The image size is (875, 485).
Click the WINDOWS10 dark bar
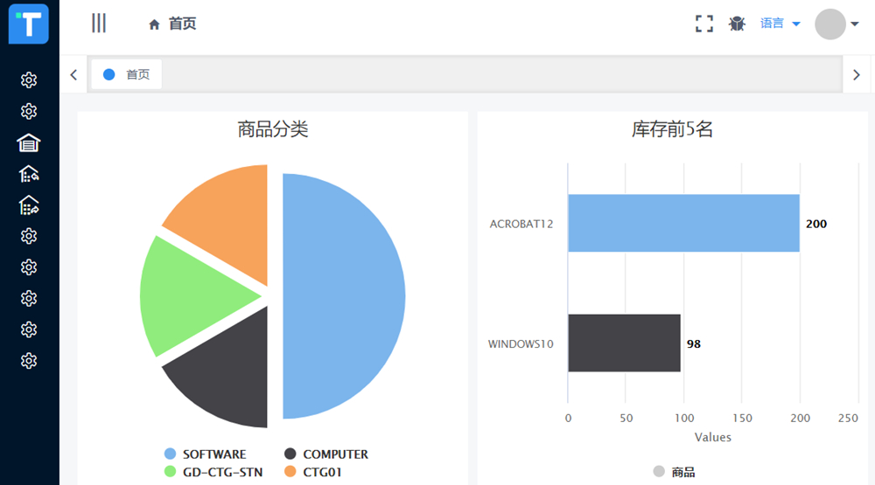(x=624, y=343)
